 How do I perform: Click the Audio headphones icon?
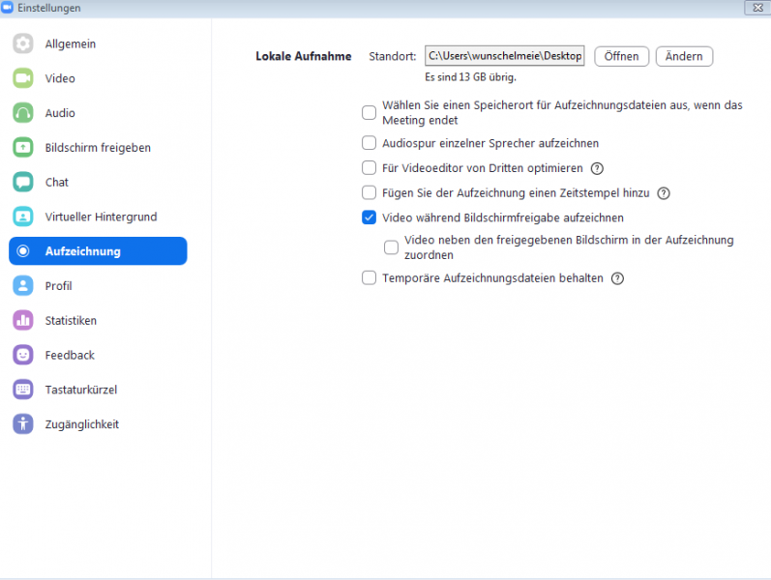click(x=22, y=113)
